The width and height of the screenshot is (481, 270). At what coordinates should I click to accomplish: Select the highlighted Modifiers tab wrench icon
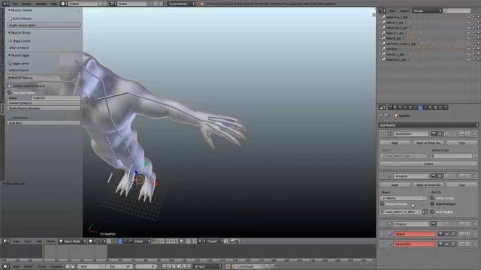point(421,107)
